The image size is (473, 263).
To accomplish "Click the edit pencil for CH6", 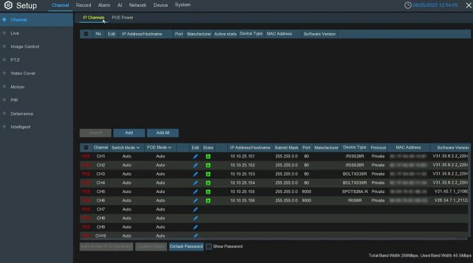I will 195,201.
